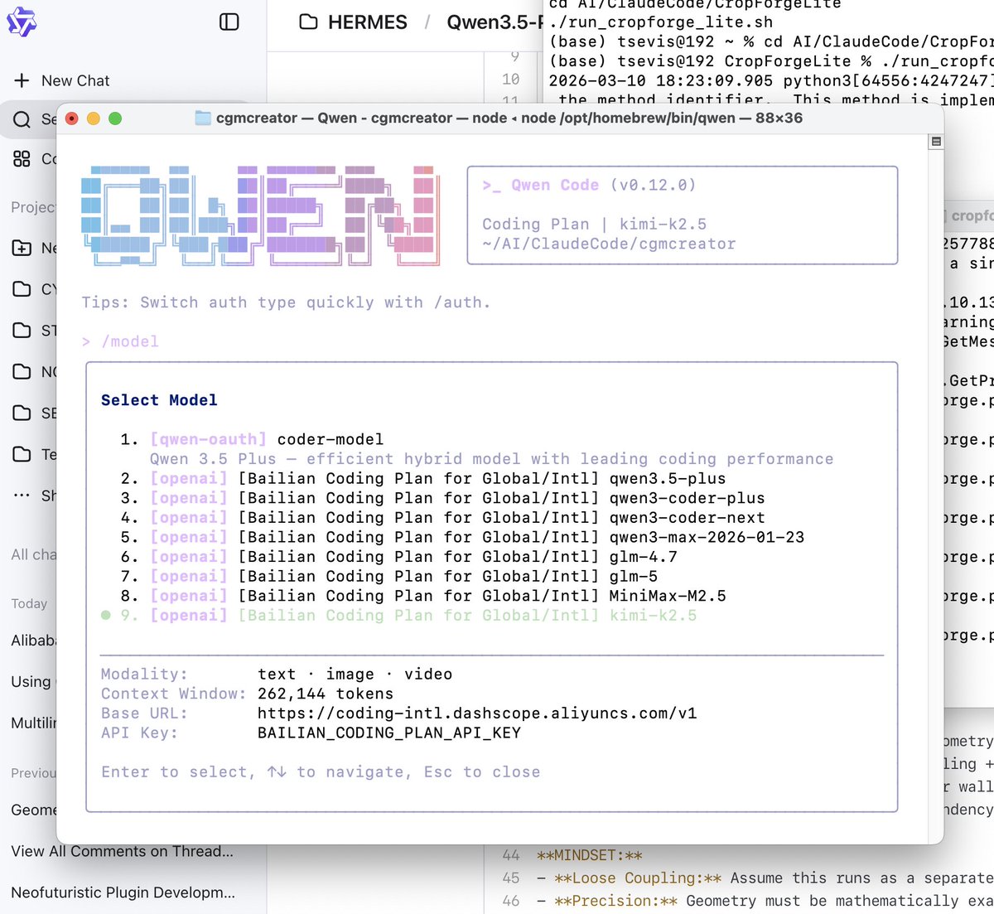994x914 pixels.
Task: Select model 3 qwen3-coder-plus
Action: [x=442, y=498]
